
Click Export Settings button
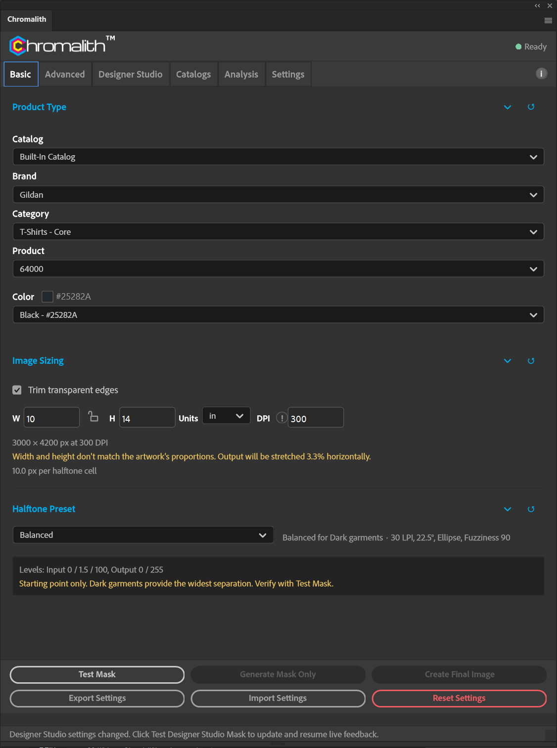pyautogui.click(x=97, y=698)
